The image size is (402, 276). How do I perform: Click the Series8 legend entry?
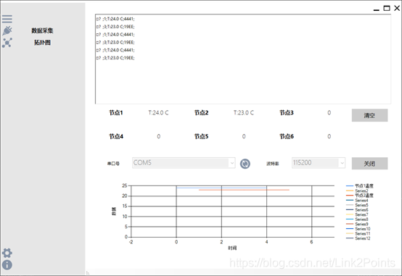pyautogui.click(x=357, y=219)
